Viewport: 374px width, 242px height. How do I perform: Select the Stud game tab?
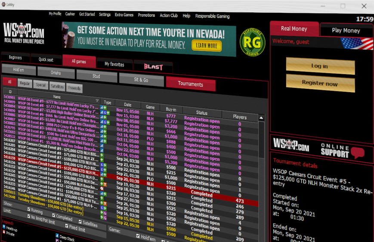[96, 76]
